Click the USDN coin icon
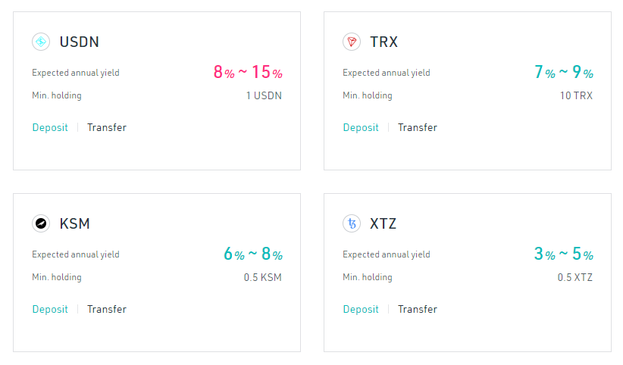The width and height of the screenshot is (623, 365). tap(41, 42)
